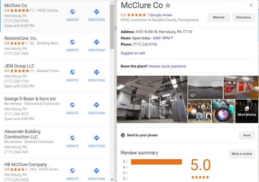
Task: Click the address 4101 N 6th St text
Action: pyautogui.click(x=164, y=32)
